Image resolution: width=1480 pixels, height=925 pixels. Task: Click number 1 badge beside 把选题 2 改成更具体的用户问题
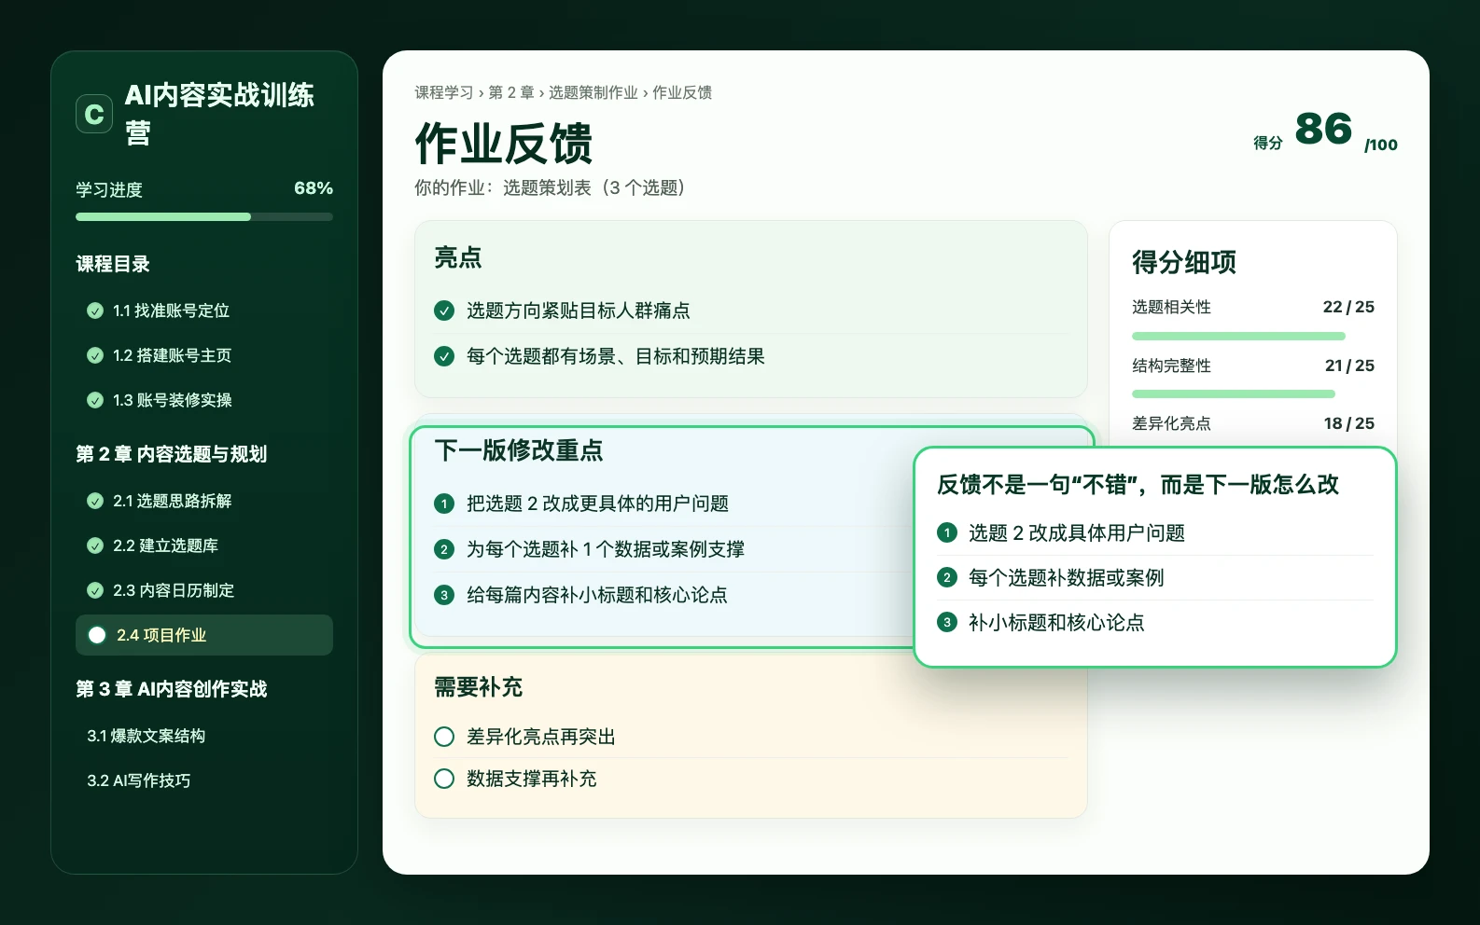point(444,504)
